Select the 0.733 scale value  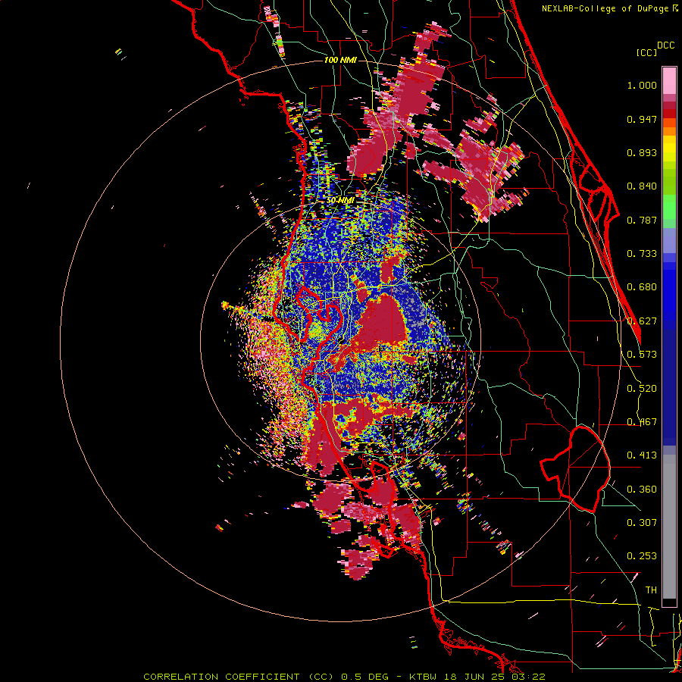click(x=642, y=254)
